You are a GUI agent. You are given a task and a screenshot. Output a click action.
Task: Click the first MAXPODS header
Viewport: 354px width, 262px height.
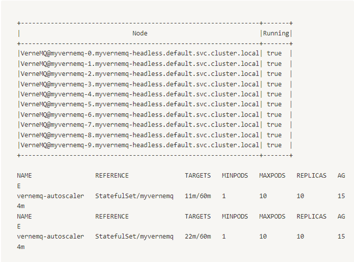point(272,175)
